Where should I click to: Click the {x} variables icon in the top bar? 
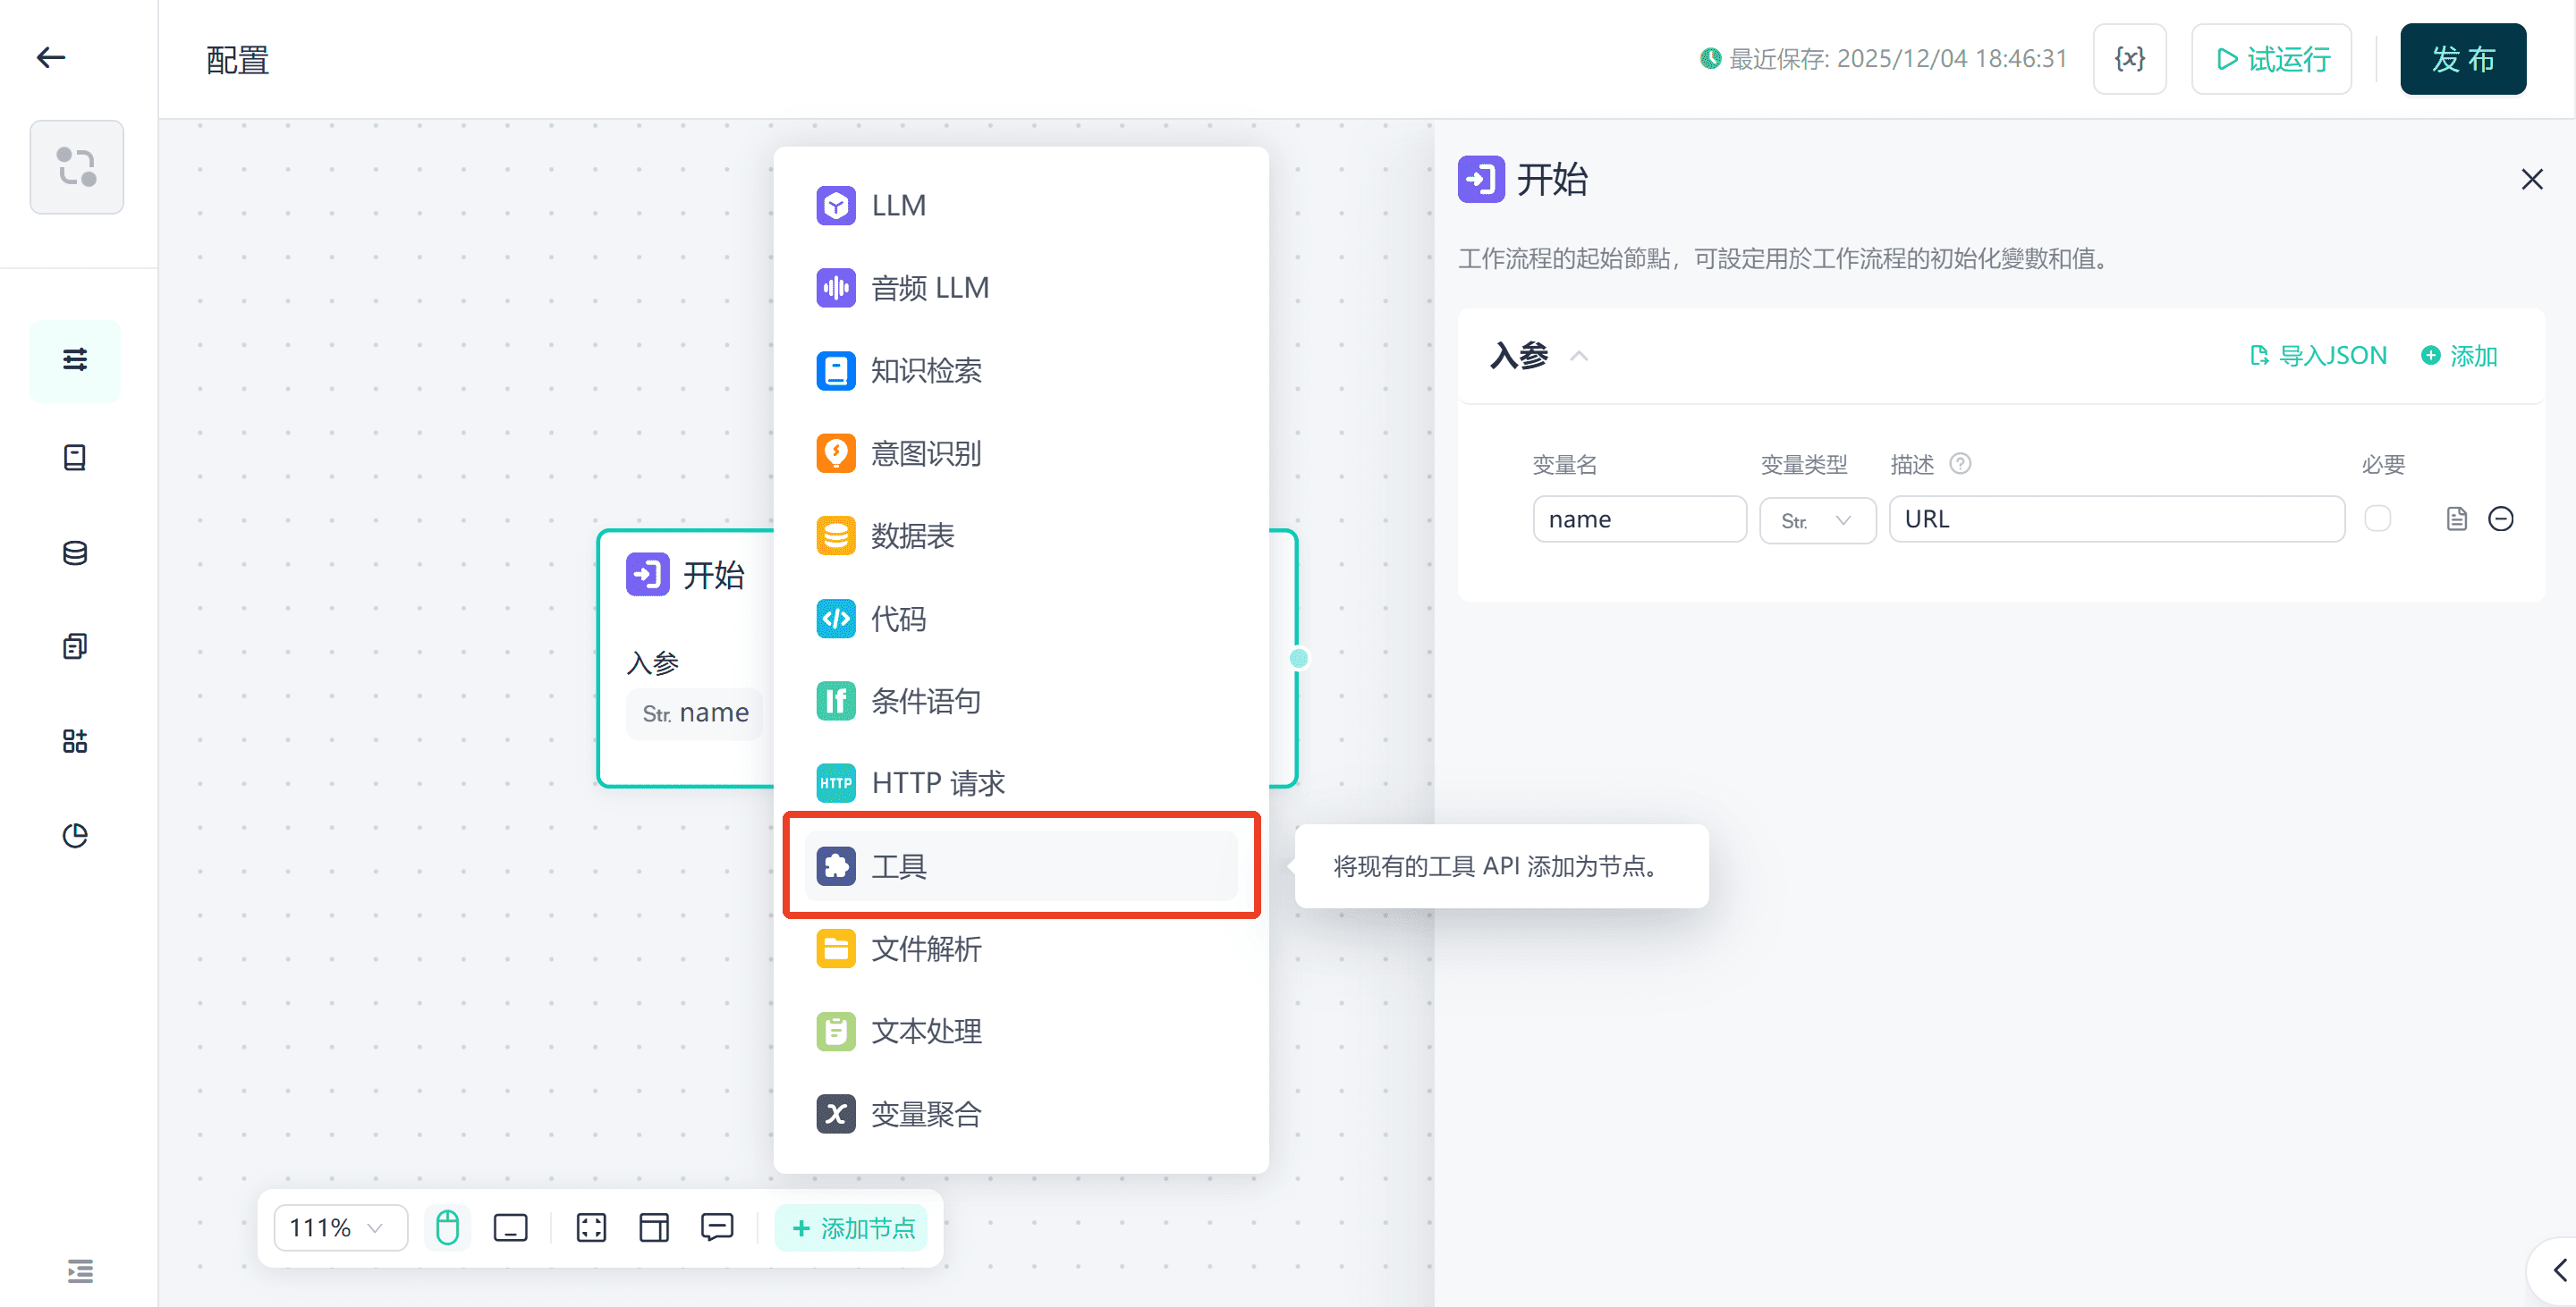pyautogui.click(x=2129, y=58)
